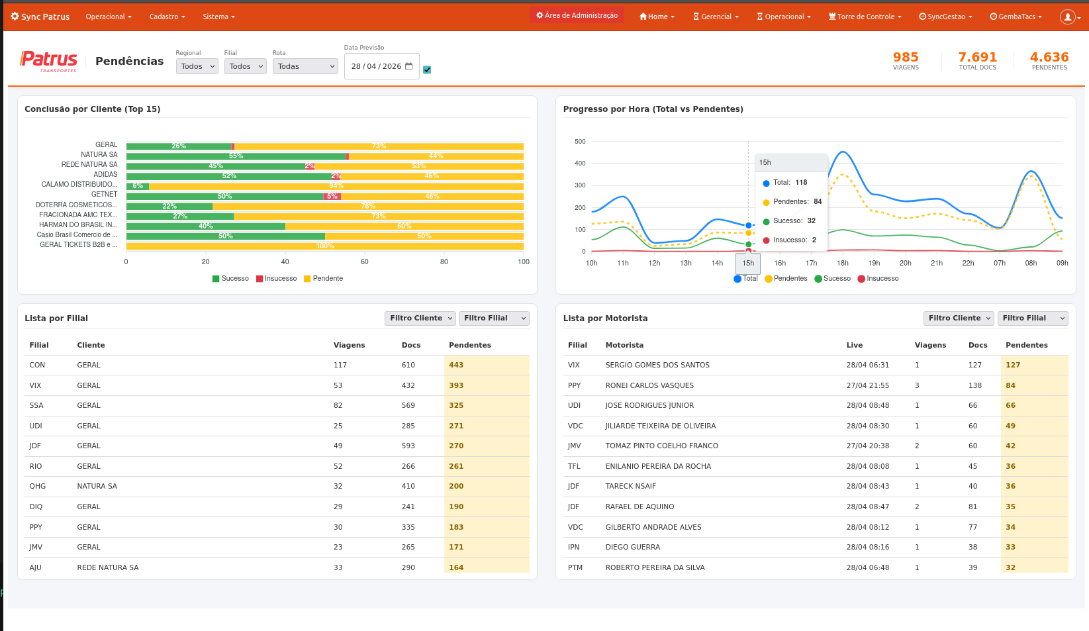Toggle Insucesso series legend below Progresso por Hora chart
The height and width of the screenshot is (631, 1089).
coord(878,279)
